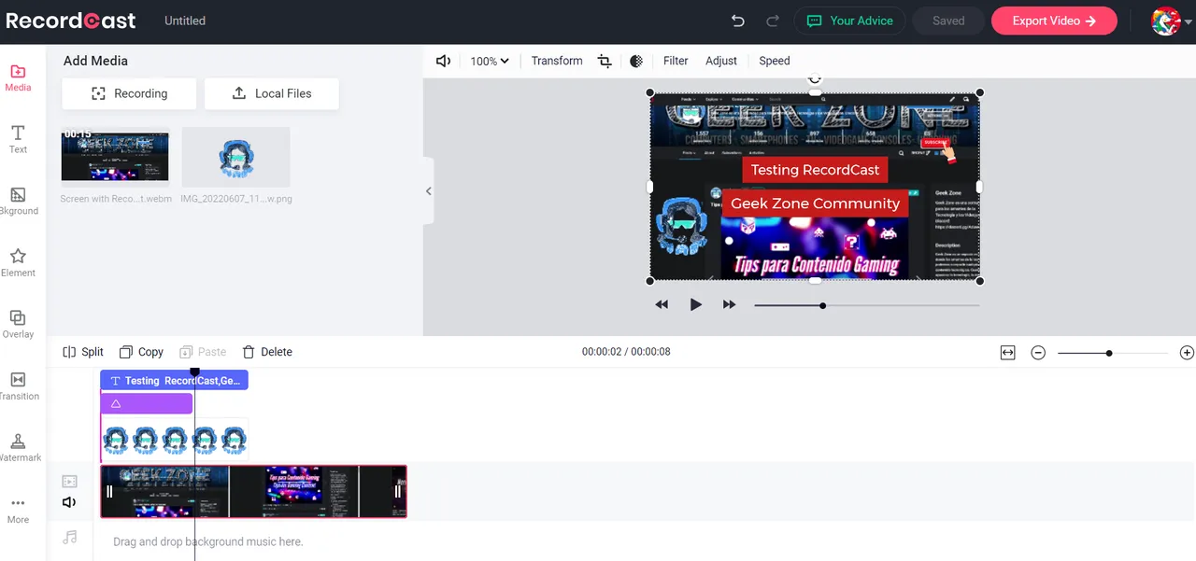Image resolution: width=1196 pixels, height=561 pixels.
Task: Open the Transform options
Action: [557, 61]
